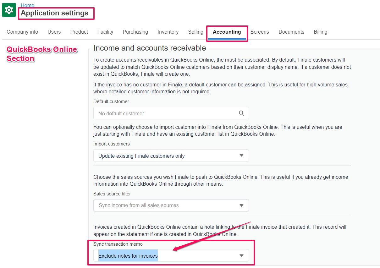380x268 pixels.
Task: Click the Import customers label
Action: pyautogui.click(x=111, y=144)
